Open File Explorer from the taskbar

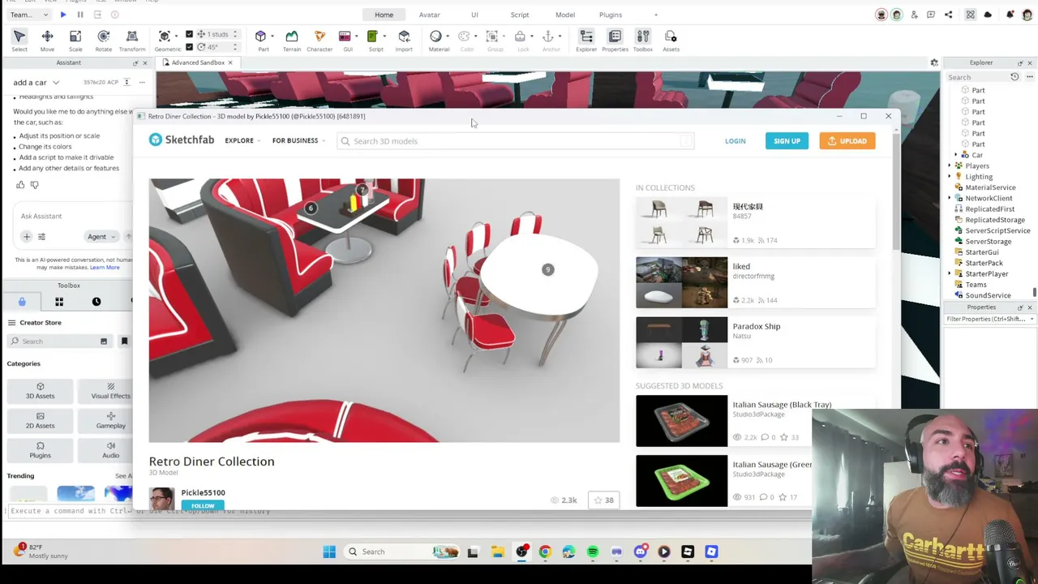click(x=497, y=552)
